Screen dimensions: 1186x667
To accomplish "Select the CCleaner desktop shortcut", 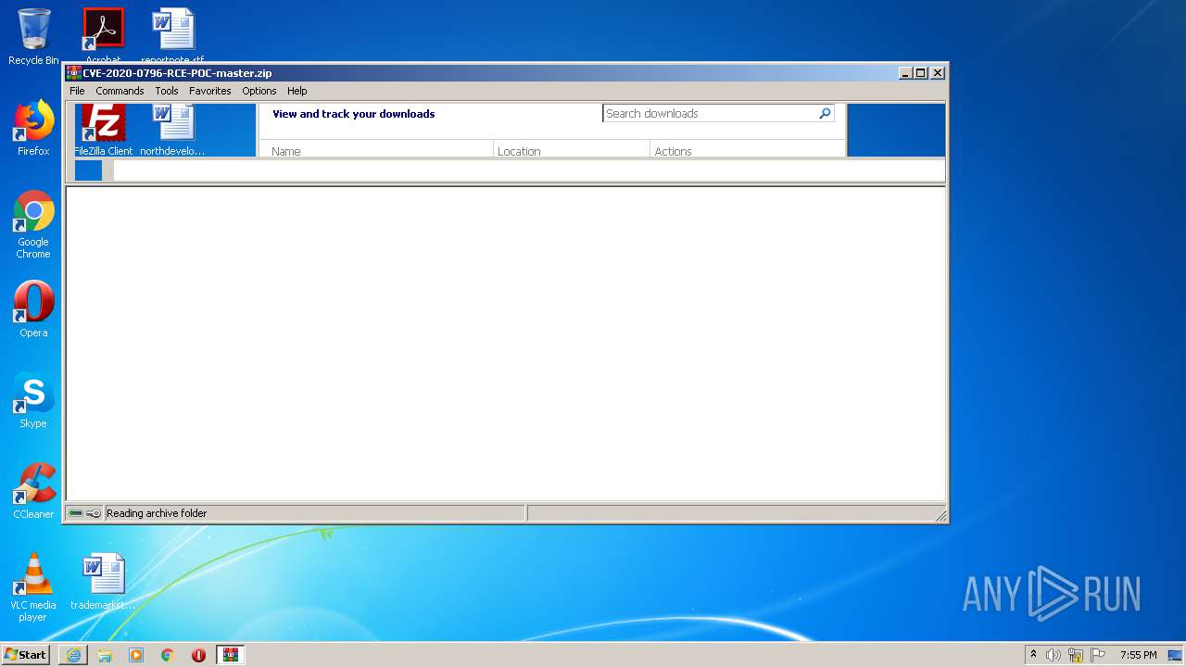I will click(33, 491).
